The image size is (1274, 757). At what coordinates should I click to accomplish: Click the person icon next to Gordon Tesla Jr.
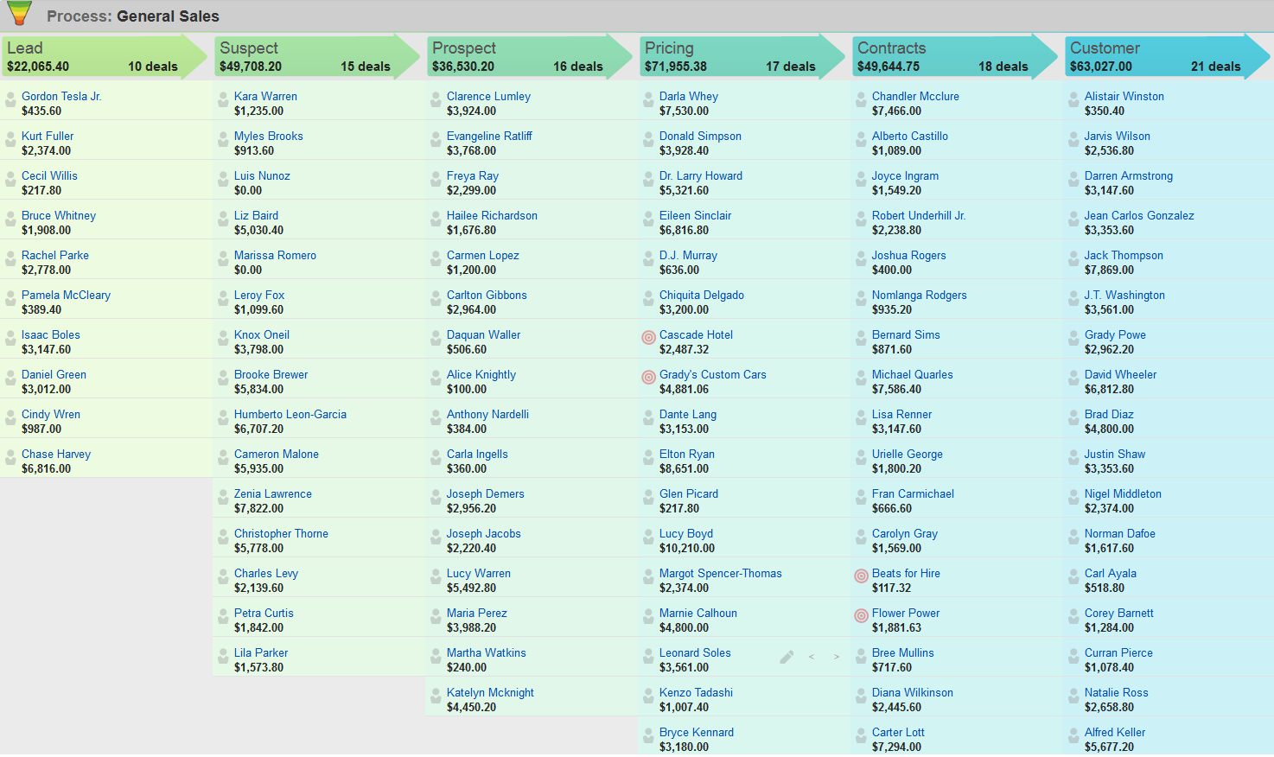[10, 100]
